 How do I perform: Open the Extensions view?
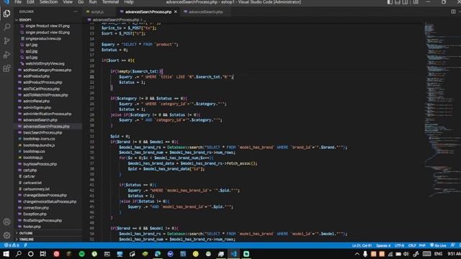click(6, 68)
